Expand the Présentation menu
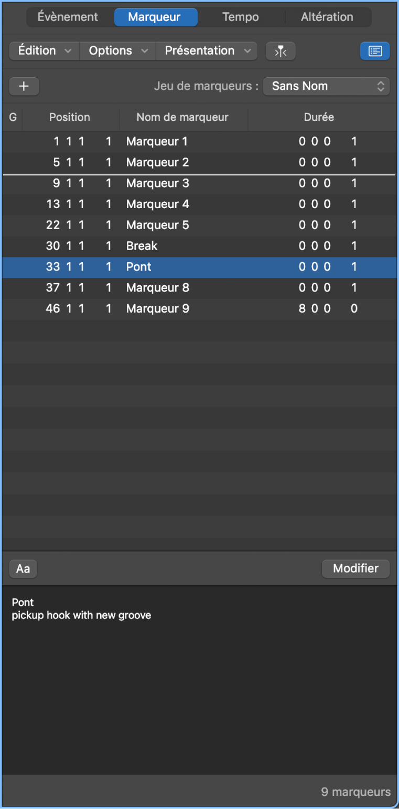 tap(207, 50)
